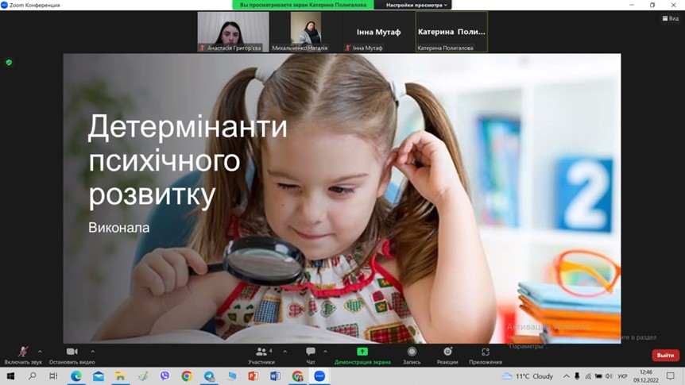685x385 pixels.
Task: Switch keyboard language via УКР indicator
Action: click(x=623, y=376)
